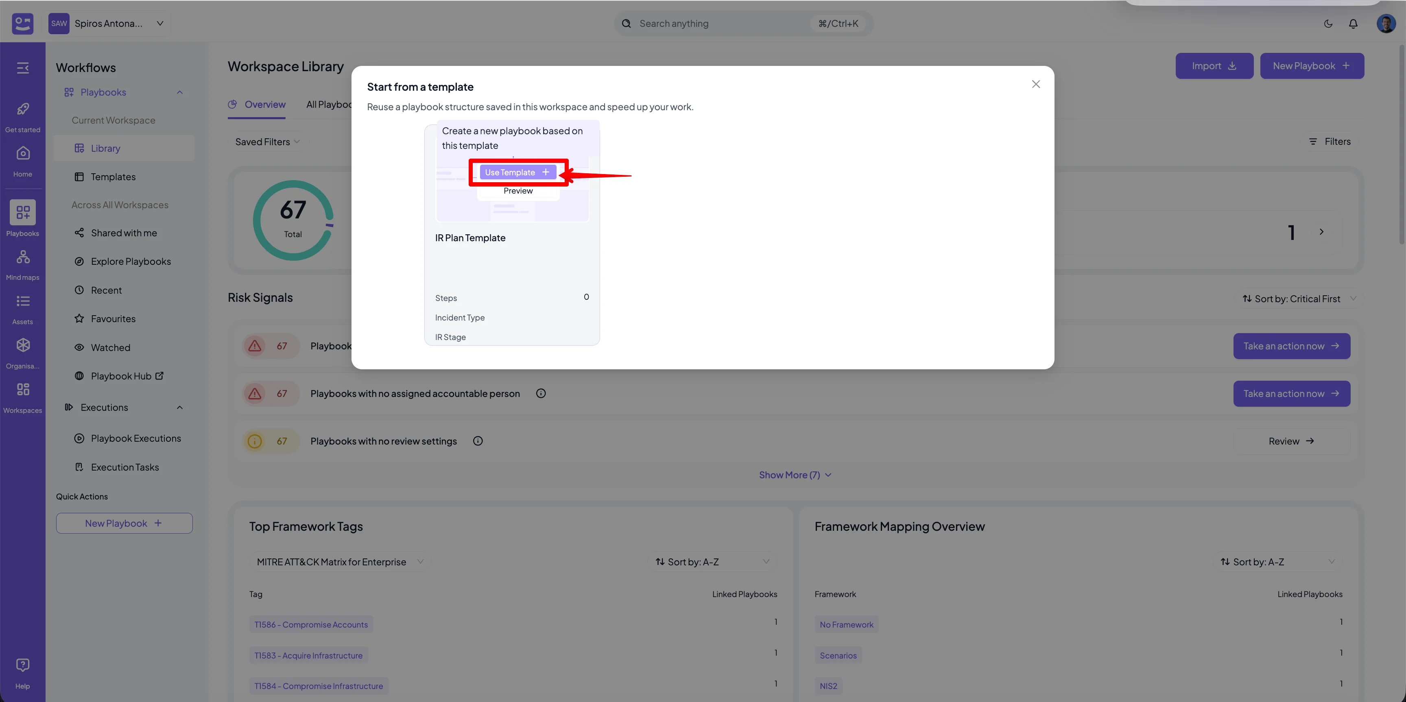Image resolution: width=1406 pixels, height=702 pixels.
Task: Switch to Overview tab
Action: pos(257,104)
